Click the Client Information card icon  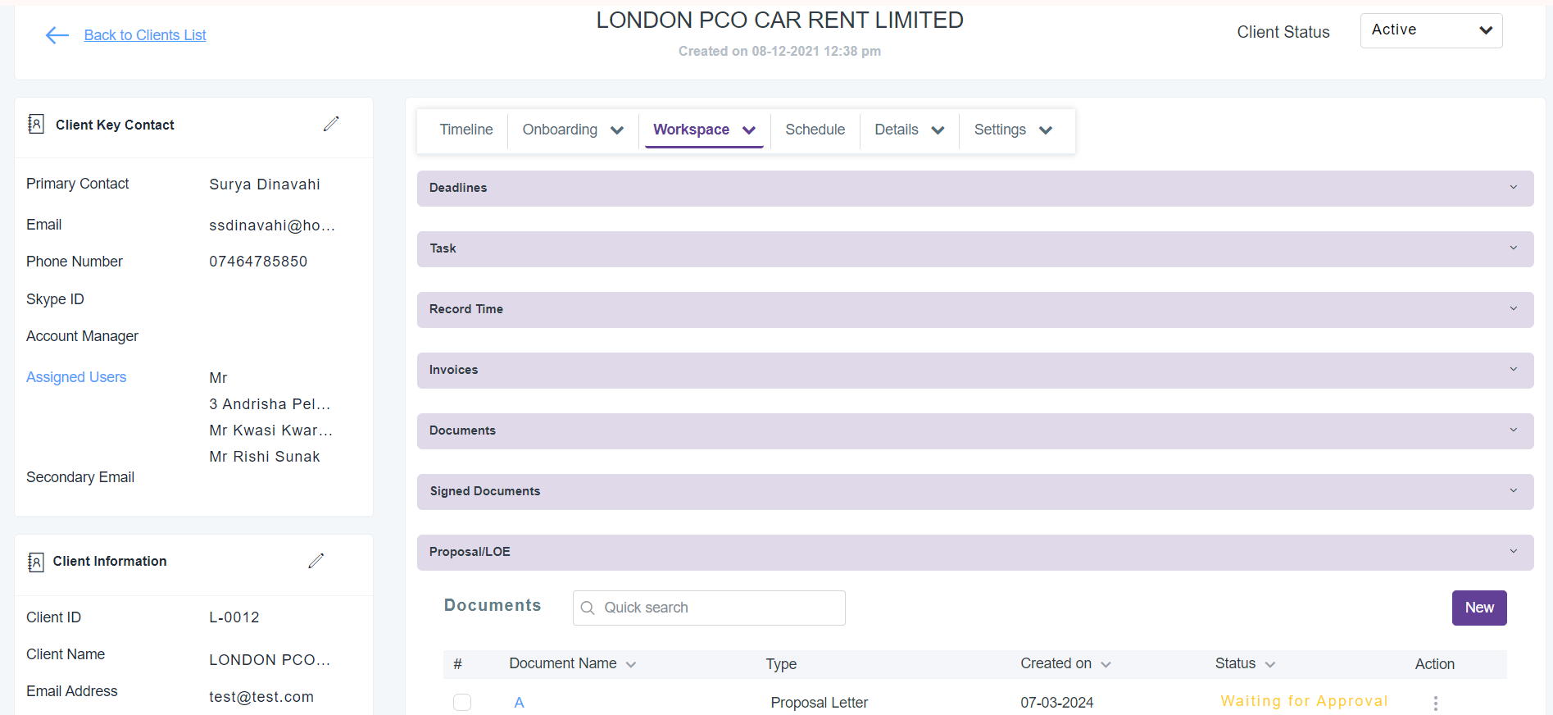tap(36, 562)
